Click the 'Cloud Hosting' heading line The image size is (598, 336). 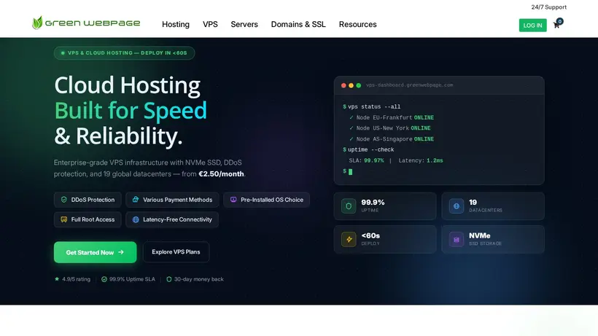point(127,85)
